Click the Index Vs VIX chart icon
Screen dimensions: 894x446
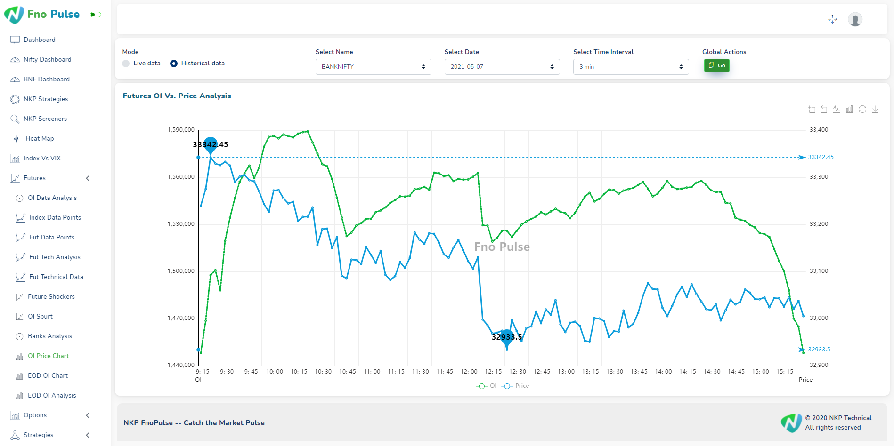click(15, 159)
